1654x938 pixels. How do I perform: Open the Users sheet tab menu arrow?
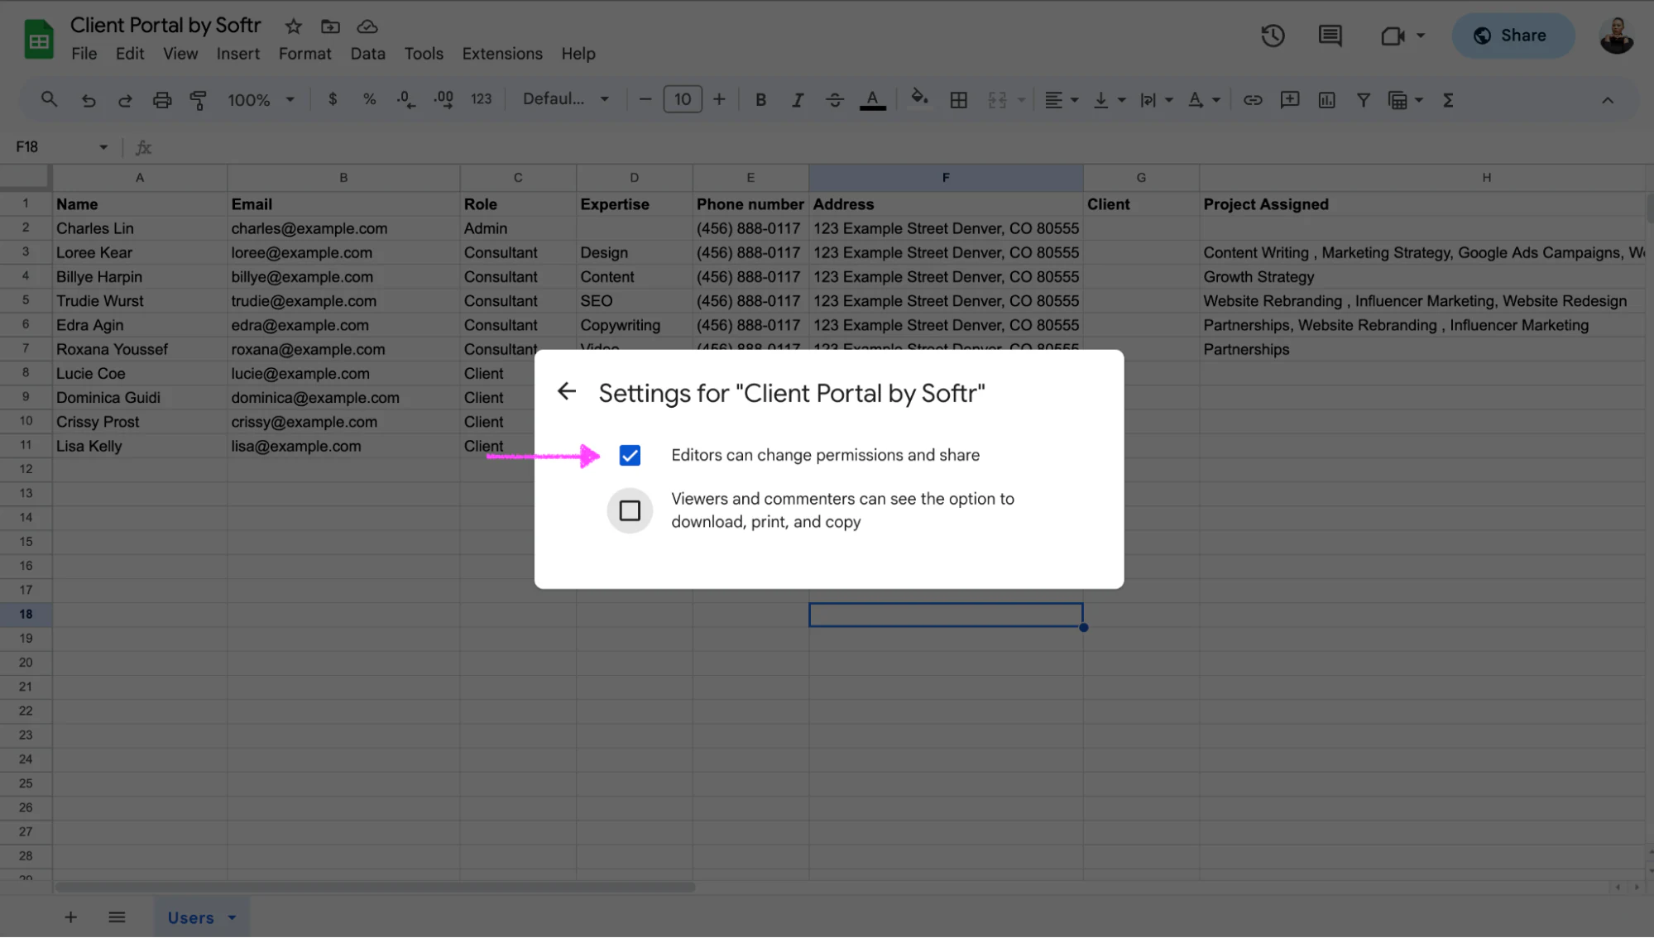click(232, 917)
